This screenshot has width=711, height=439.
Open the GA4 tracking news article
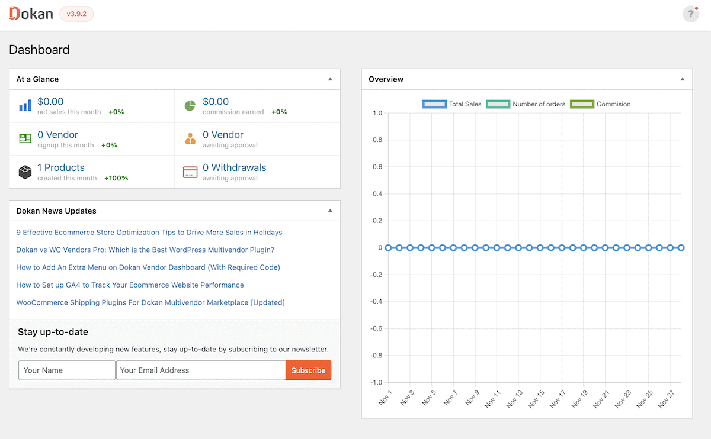[130, 285]
